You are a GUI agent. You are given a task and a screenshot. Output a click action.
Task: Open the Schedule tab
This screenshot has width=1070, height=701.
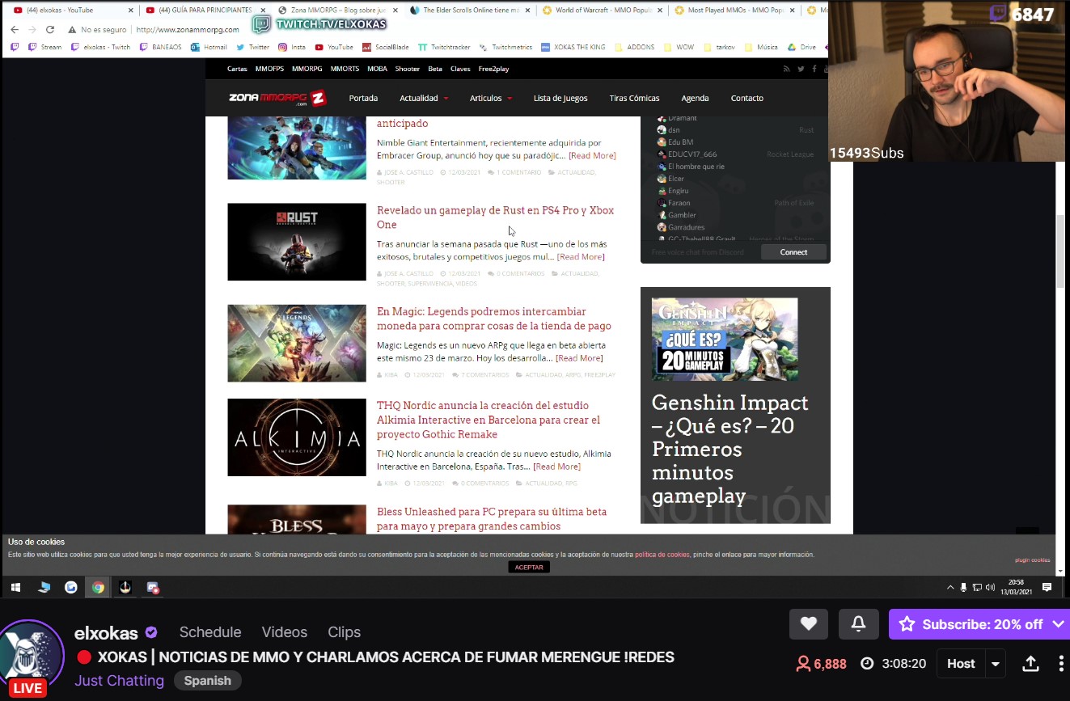210,632
